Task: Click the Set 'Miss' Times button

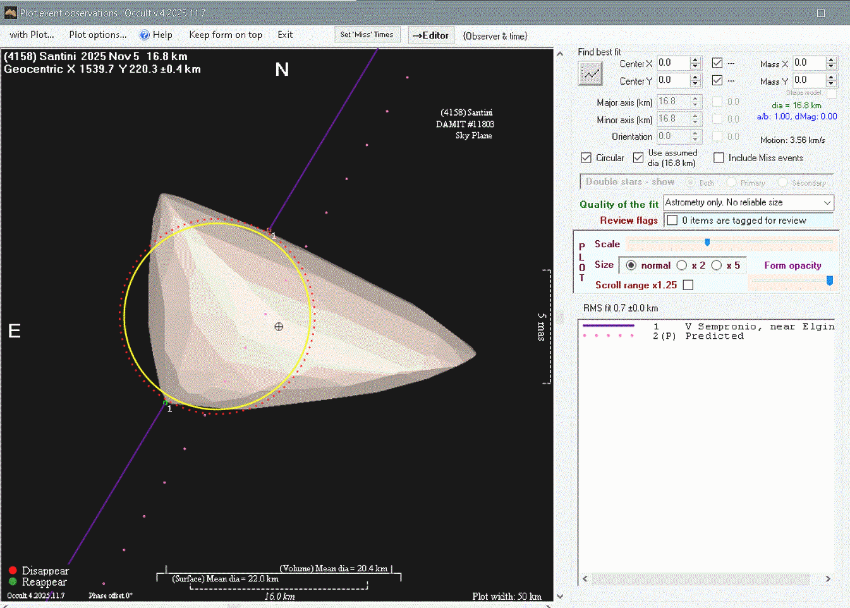Action: [367, 35]
